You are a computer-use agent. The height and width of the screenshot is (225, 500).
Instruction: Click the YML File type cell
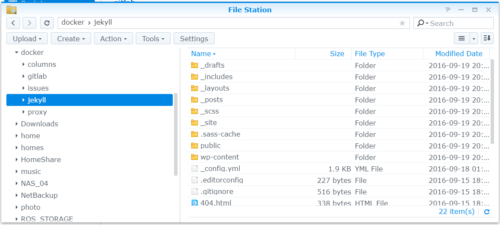tap(369, 169)
